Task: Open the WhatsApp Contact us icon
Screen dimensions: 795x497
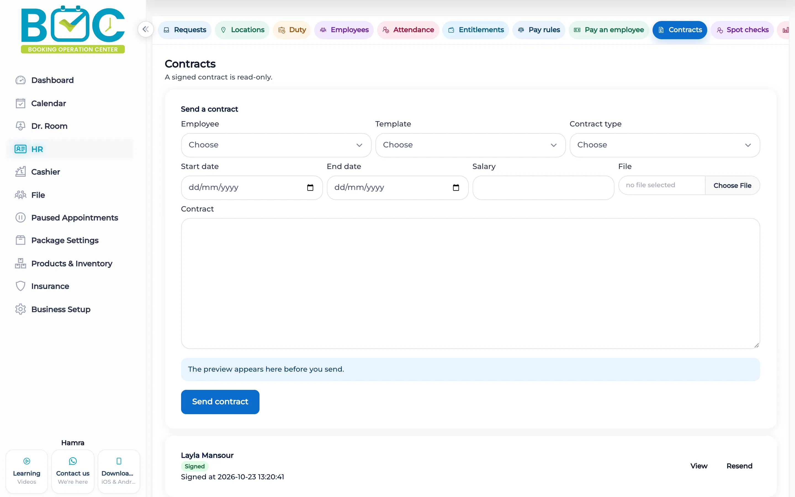Action: pyautogui.click(x=73, y=461)
